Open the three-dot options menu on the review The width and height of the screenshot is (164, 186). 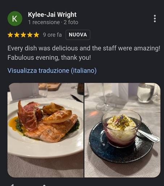(155, 19)
